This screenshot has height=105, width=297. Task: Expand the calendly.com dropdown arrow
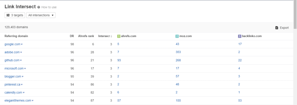(24, 93)
